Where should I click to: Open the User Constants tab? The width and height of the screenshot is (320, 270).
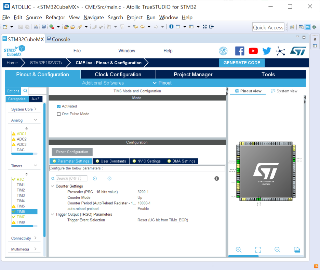click(111, 161)
